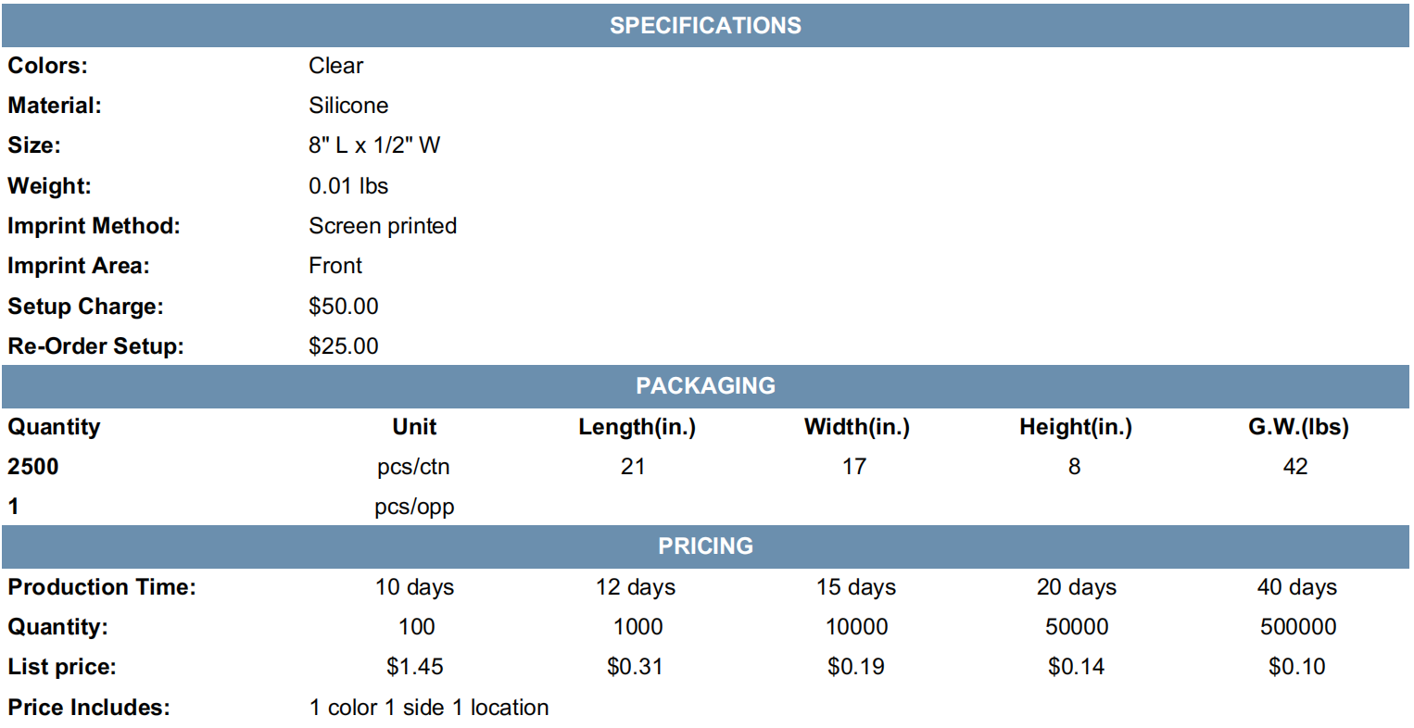The image size is (1414, 728).
Task: Click the 1 color 1 side 1 location text
Action: tap(429, 708)
